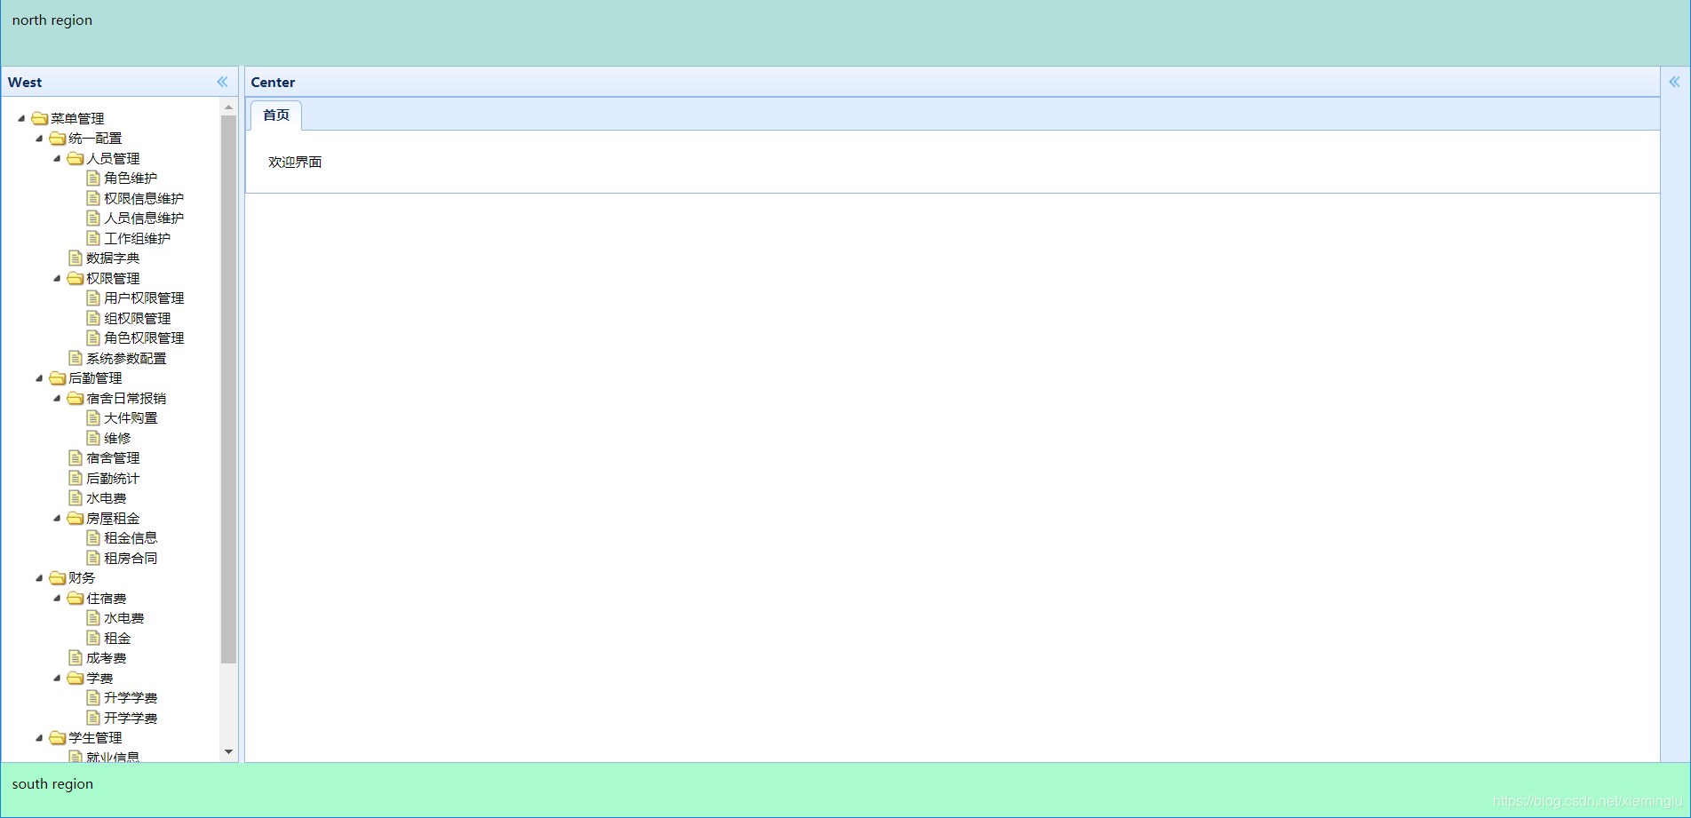This screenshot has width=1691, height=818.
Task: Click the folder icon beside 统一配置
Action: pos(57,139)
